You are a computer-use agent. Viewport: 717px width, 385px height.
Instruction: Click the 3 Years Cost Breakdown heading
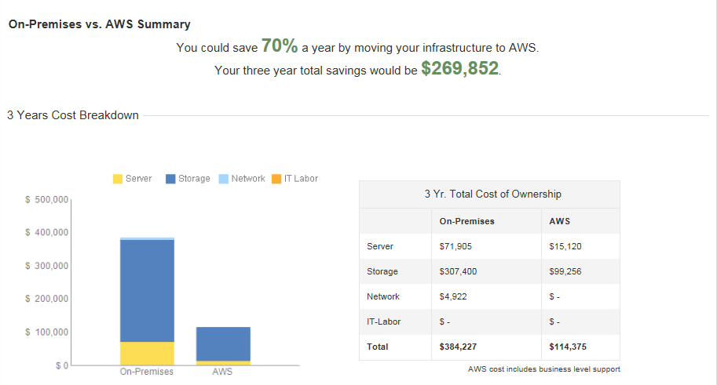click(73, 115)
